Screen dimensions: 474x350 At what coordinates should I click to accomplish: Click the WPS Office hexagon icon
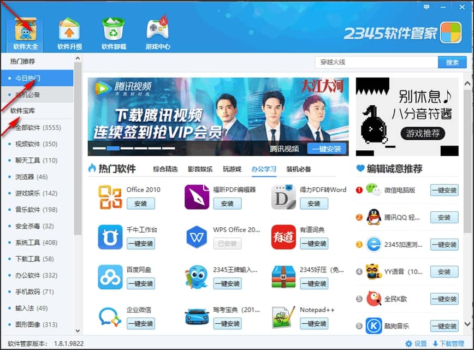tap(197, 237)
